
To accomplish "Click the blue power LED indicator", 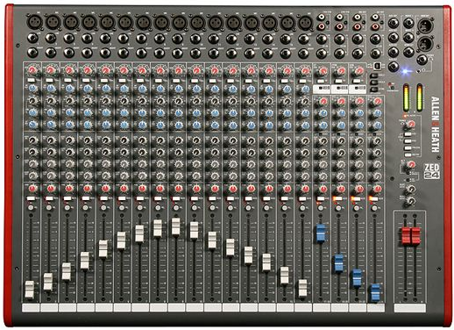I will [405, 71].
